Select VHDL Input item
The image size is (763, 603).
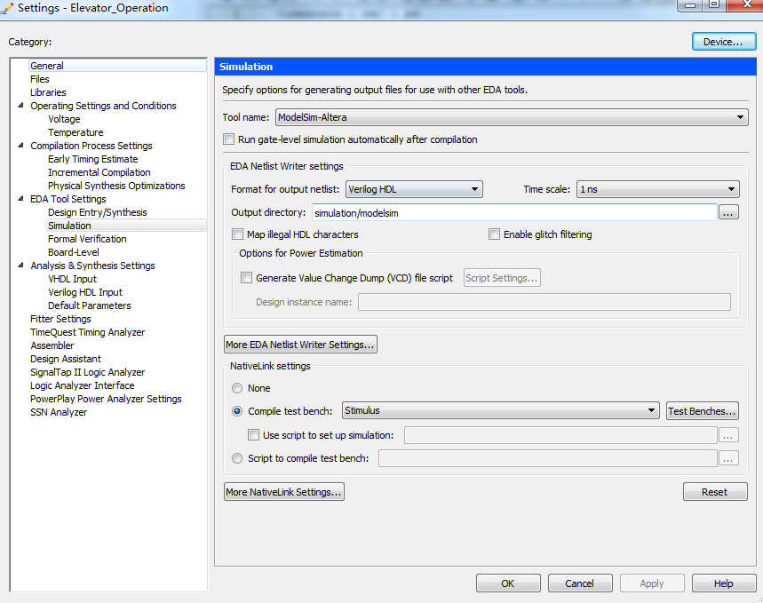72,279
